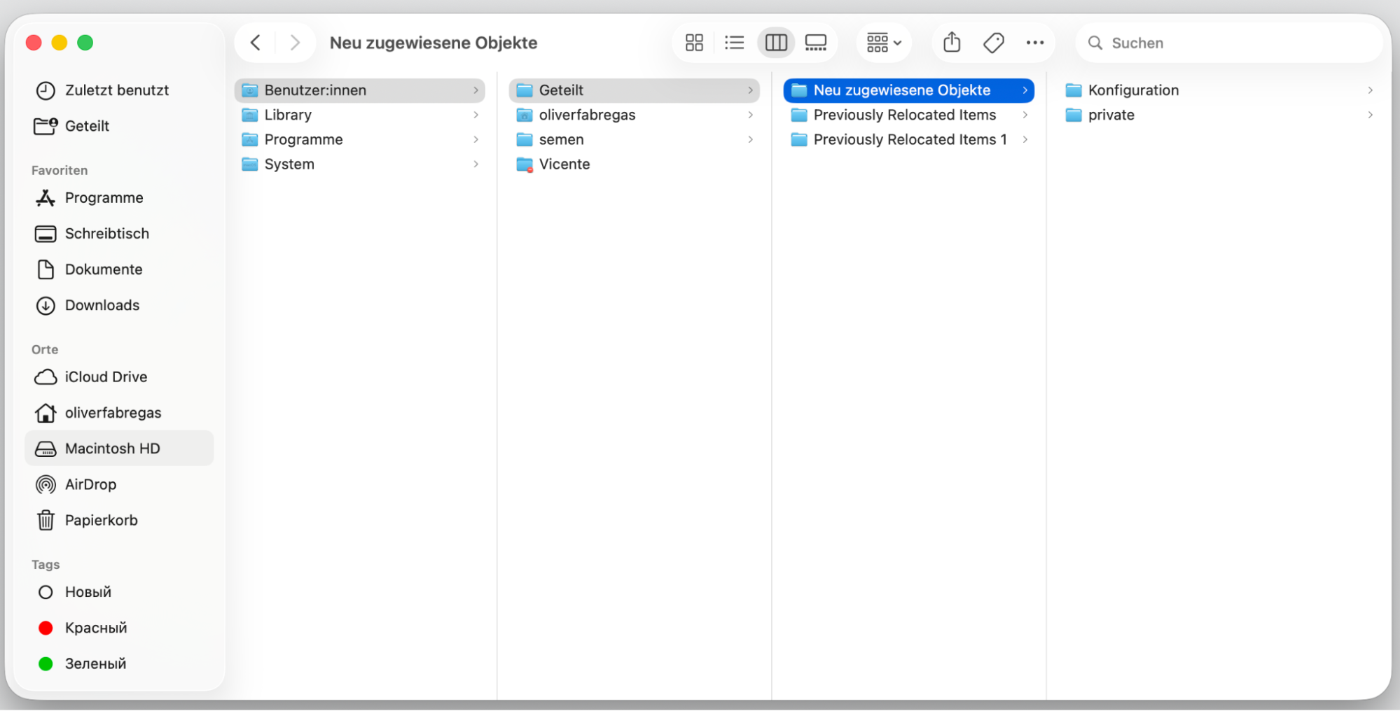Screen dimensions: 1400x711
Task: Switch to icon grid view
Action: coord(694,43)
